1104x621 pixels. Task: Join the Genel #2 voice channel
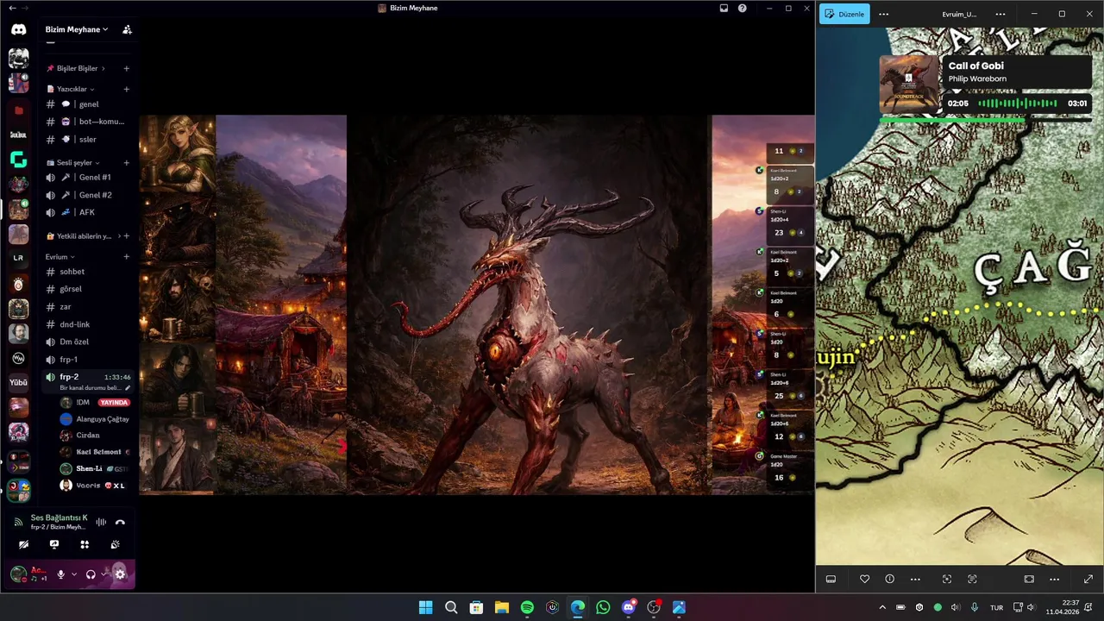point(89,195)
